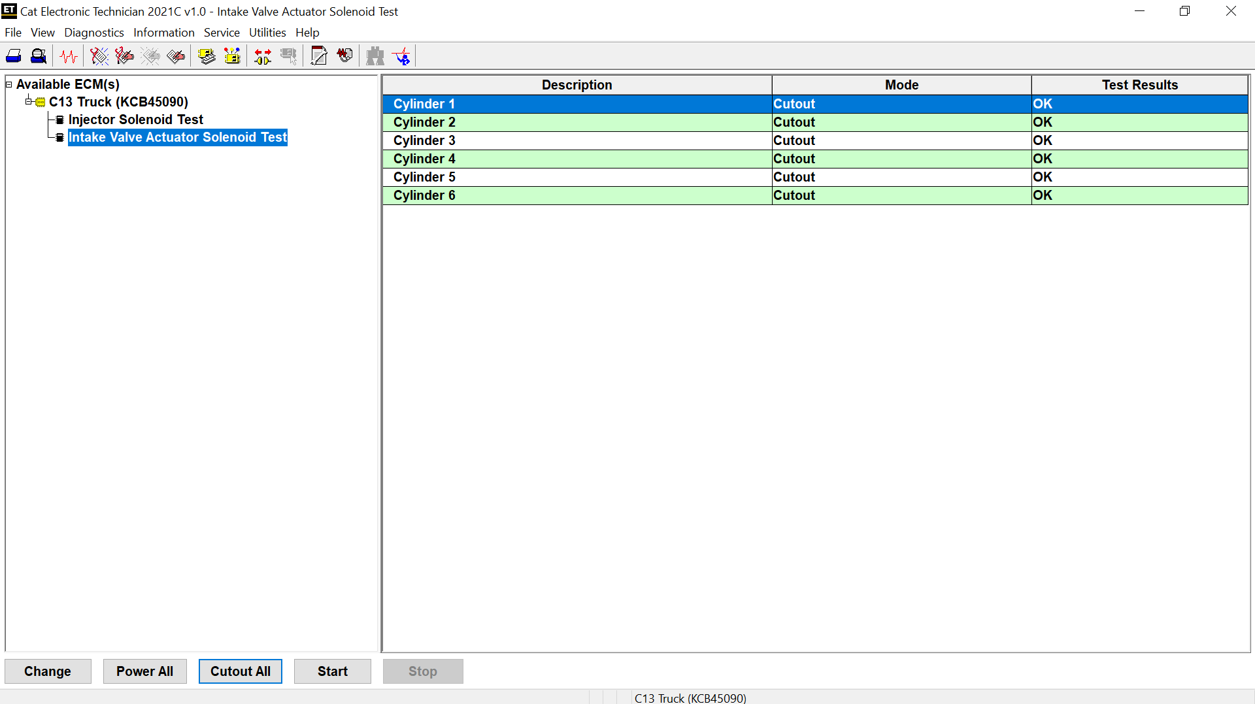Click the ECM Summary toolbar icon
1255x704 pixels.
coord(207,57)
